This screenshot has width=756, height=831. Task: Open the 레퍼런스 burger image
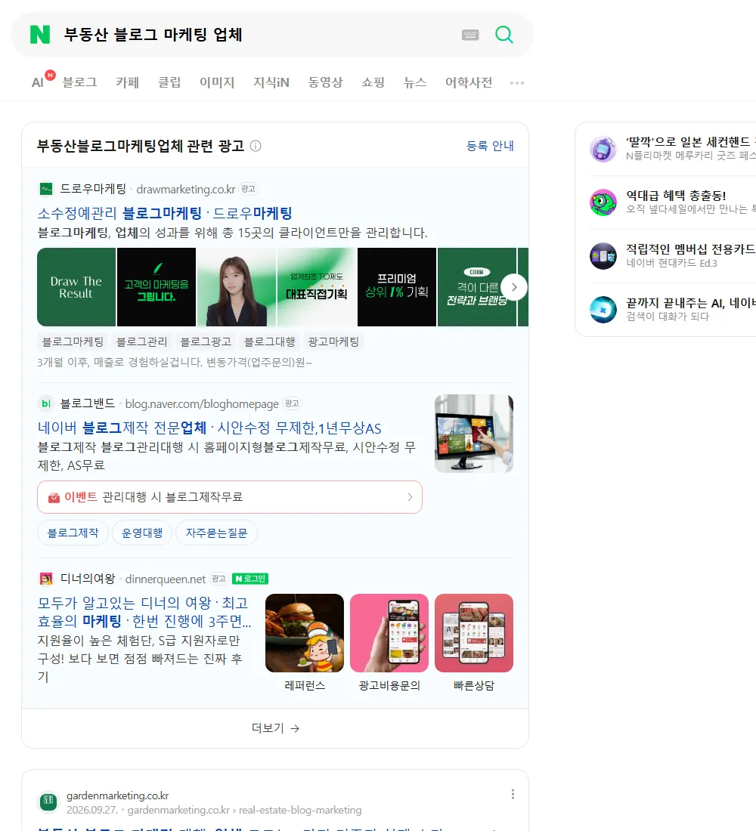coord(305,633)
